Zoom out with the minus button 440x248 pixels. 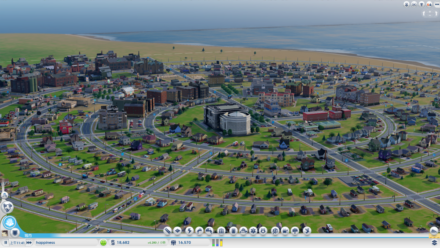click(430, 15)
